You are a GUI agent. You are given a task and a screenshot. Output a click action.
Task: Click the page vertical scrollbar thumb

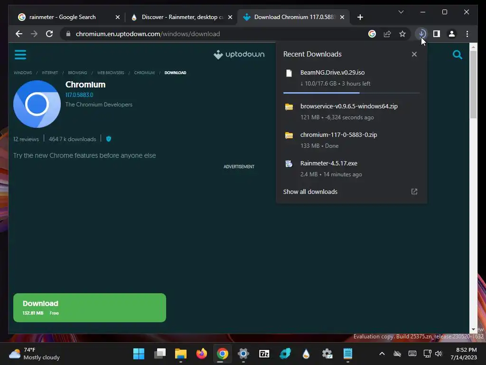coord(473,84)
